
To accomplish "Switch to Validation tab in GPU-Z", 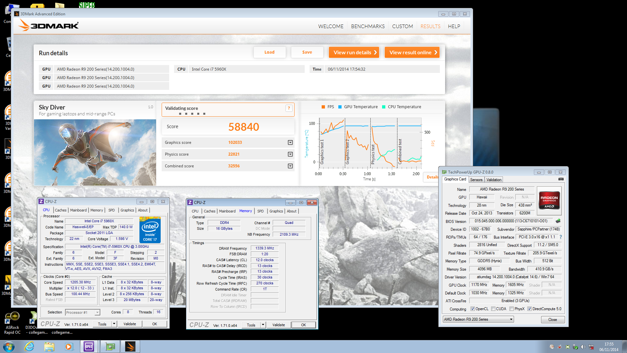I will pos(494,180).
